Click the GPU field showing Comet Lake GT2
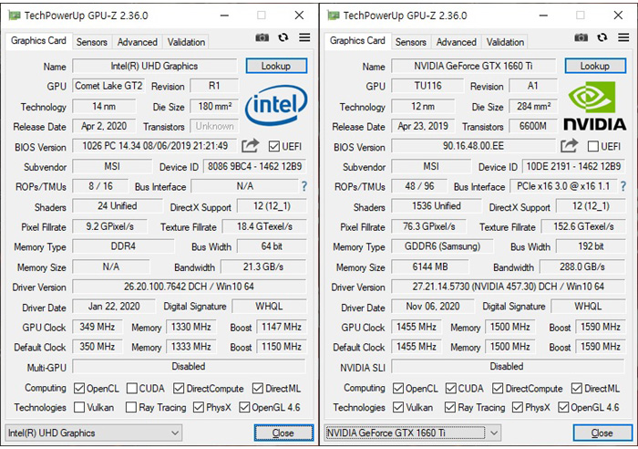Image resolution: width=638 pixels, height=449 pixels. [108, 86]
